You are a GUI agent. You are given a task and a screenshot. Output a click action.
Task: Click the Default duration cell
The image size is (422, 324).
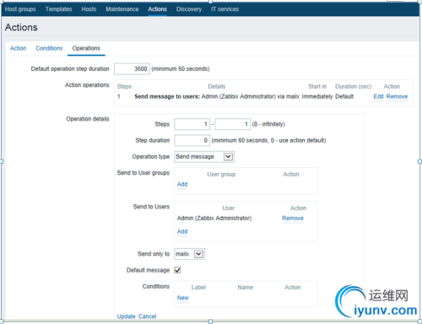[x=344, y=96]
